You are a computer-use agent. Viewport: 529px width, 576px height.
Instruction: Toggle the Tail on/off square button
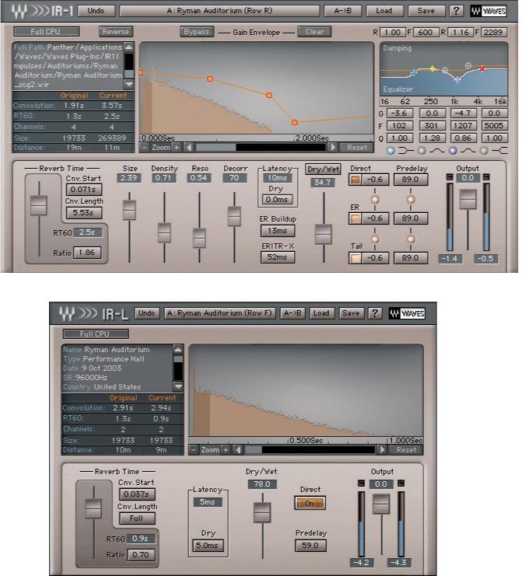pos(355,258)
